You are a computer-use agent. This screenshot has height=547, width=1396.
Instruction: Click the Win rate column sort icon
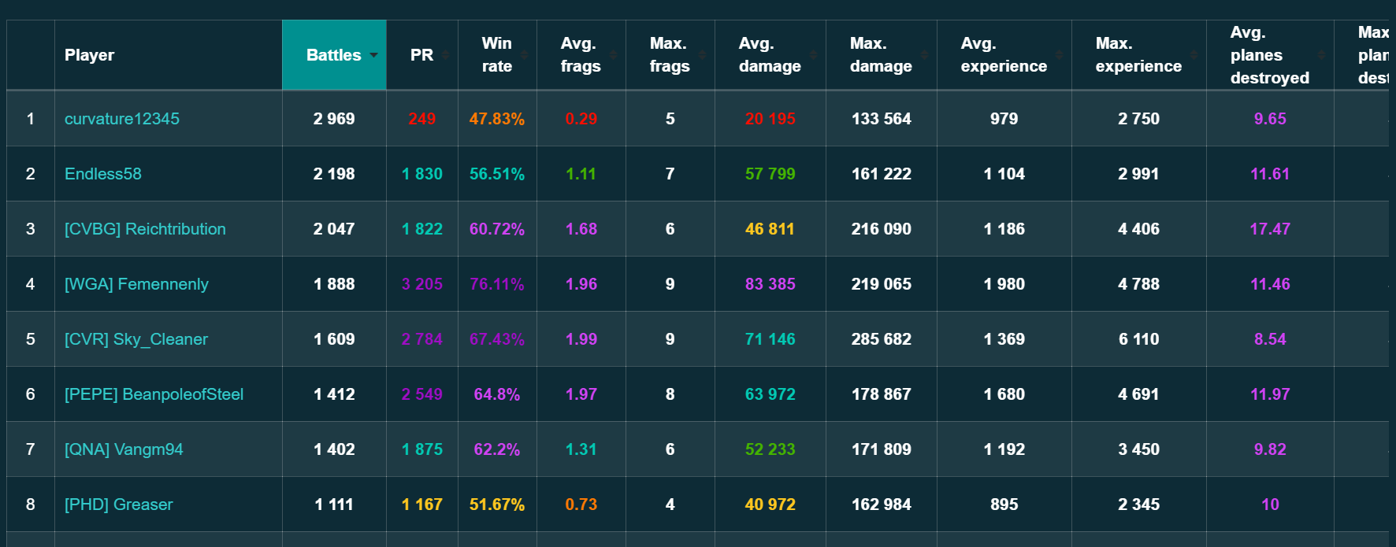[x=525, y=55]
